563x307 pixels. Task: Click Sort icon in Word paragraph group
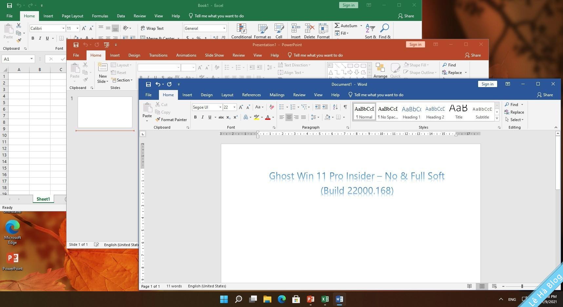tap(335, 107)
